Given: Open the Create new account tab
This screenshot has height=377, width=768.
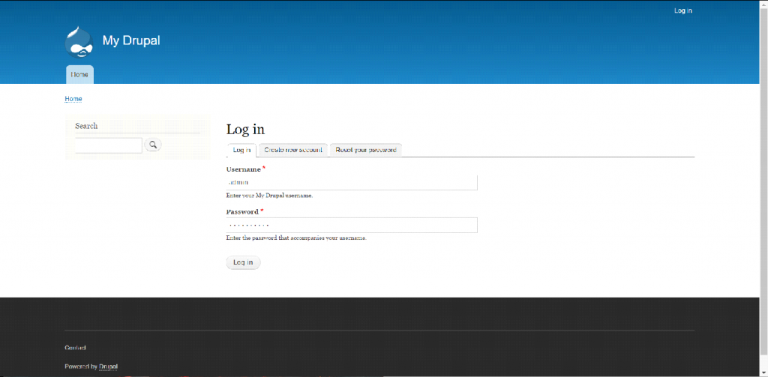Looking at the screenshot, I should point(293,150).
